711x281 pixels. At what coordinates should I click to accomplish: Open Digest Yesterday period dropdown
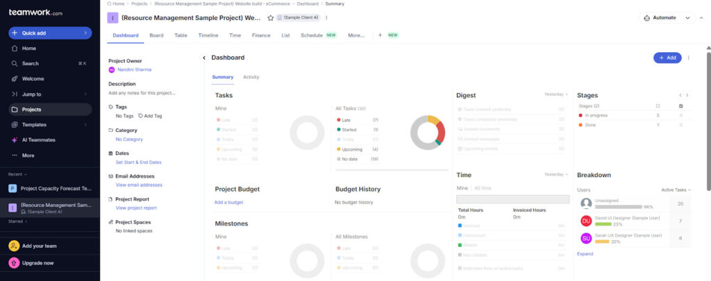click(x=556, y=94)
